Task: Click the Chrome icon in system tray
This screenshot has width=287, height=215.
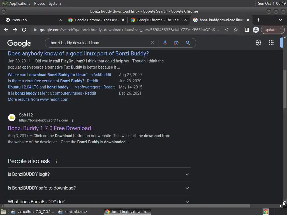Action: pos(265,212)
